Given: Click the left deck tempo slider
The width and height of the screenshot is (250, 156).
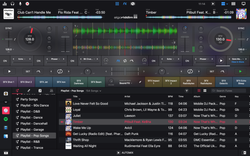Looking at the screenshot, I should coord(8,39).
